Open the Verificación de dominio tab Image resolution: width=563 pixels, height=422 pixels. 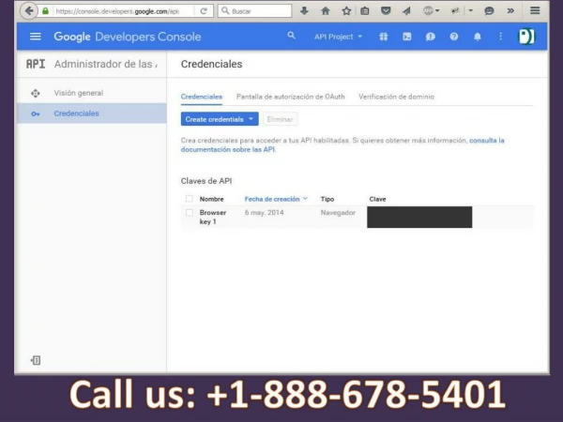[396, 97]
